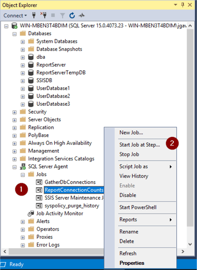
Task: Click the Alerts folder icon
Action: click(x=31, y=221)
